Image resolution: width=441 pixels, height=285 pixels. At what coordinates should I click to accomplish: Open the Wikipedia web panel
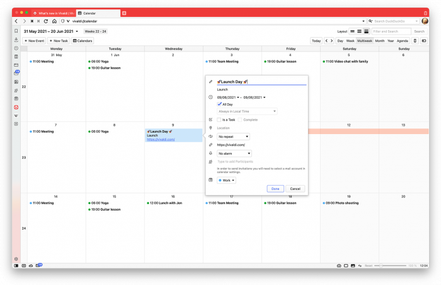click(16, 116)
